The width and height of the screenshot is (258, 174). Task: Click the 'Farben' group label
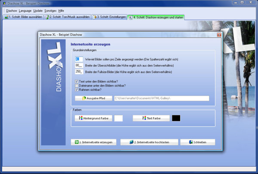pyautogui.click(x=77, y=110)
